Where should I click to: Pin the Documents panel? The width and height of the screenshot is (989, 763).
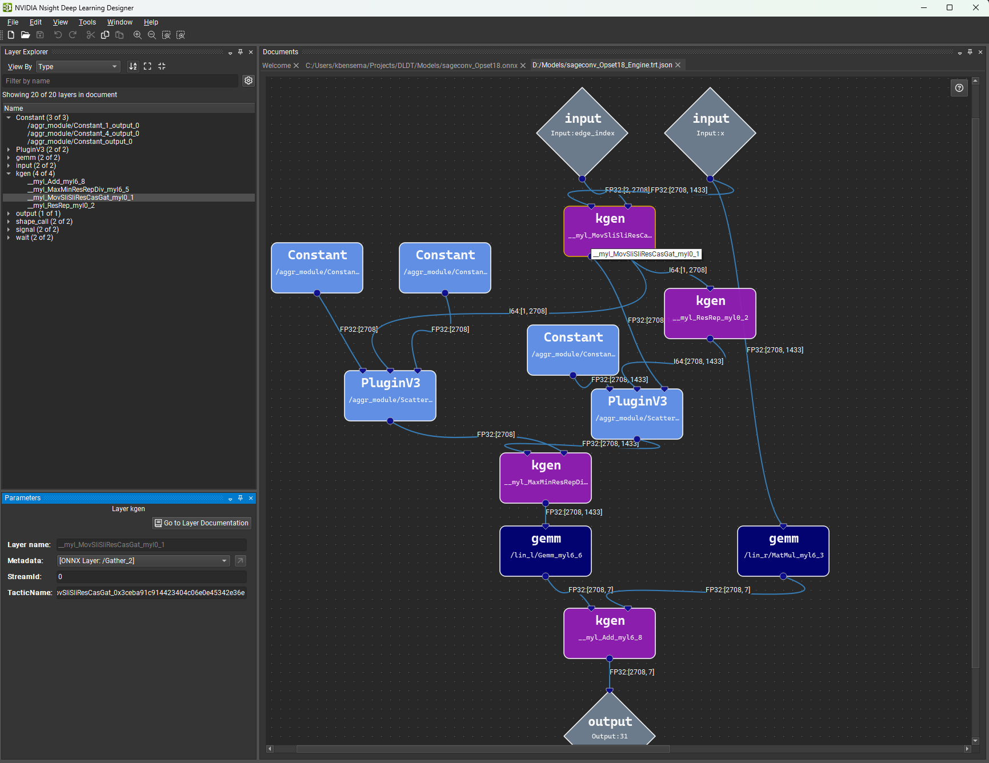[x=970, y=52]
